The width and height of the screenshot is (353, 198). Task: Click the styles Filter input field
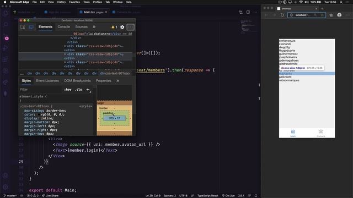tap(40, 89)
